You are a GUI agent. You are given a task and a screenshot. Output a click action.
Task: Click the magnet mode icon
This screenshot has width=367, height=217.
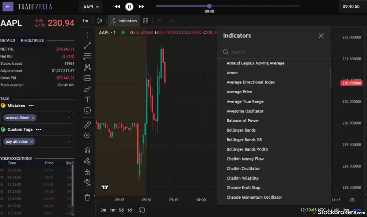(x=87, y=150)
